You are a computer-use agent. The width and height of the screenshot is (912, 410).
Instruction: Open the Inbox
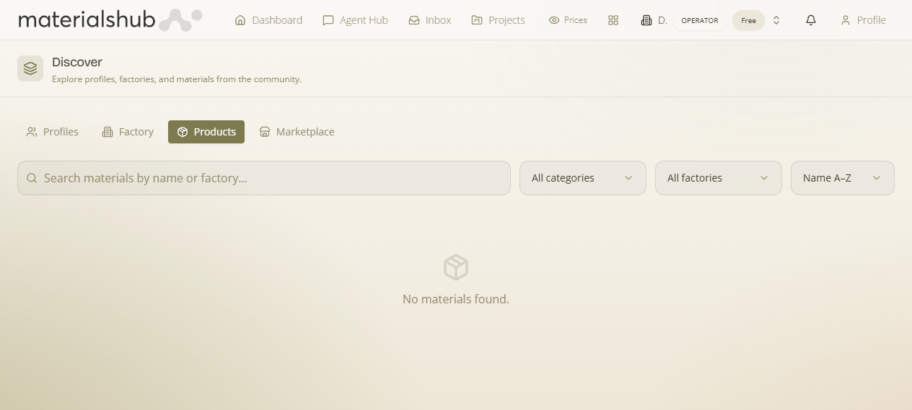(x=430, y=20)
